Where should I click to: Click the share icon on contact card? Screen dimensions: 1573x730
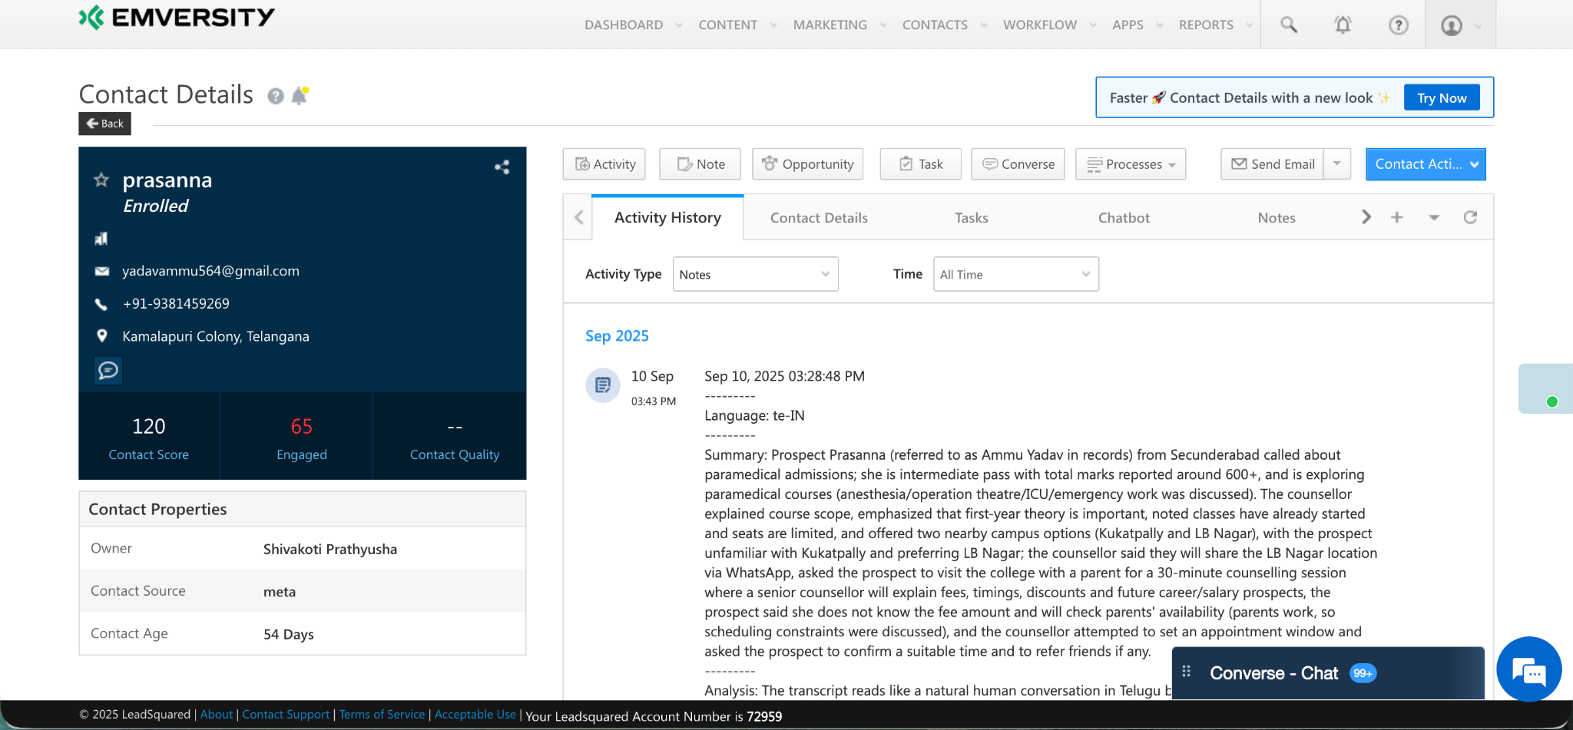pyautogui.click(x=502, y=167)
